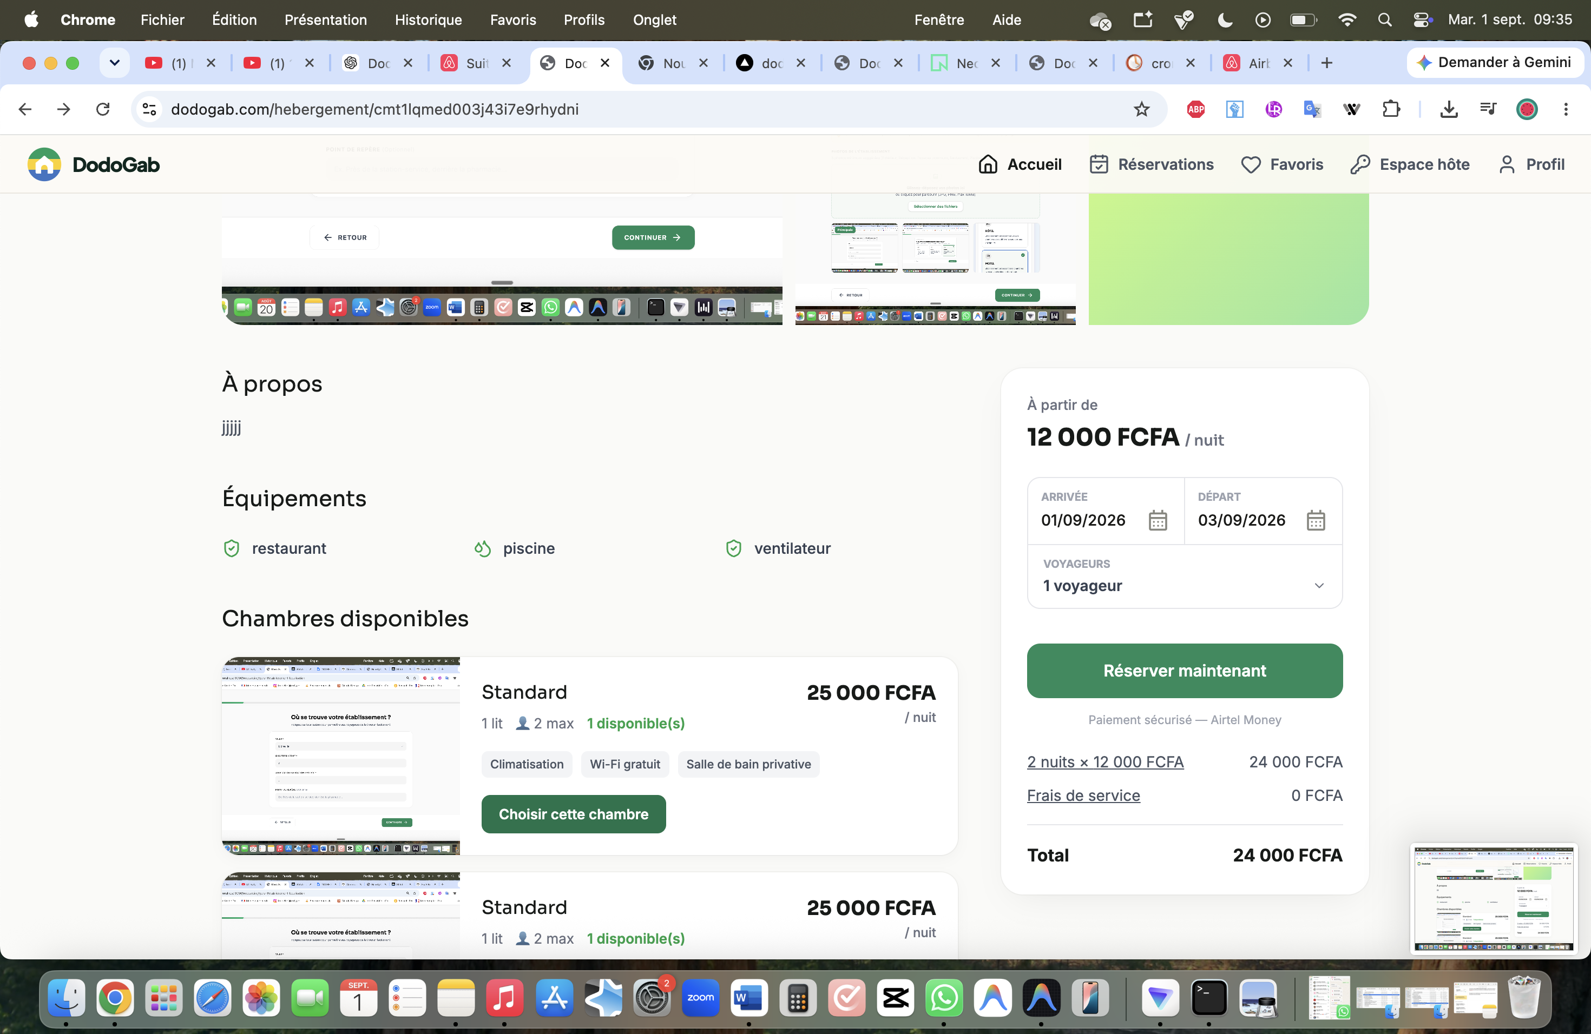The height and width of the screenshot is (1034, 1591).
Task: Open a new browser tab
Action: click(1327, 63)
